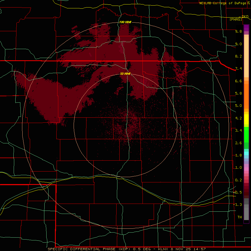
Task: Click the 8 NOV 25 date in caption
Action: tap(181, 249)
